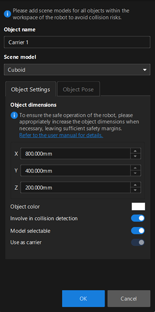This screenshot has width=155, height=312.
Task: Open the Scene model Cuboid dropdown
Action: point(77,69)
